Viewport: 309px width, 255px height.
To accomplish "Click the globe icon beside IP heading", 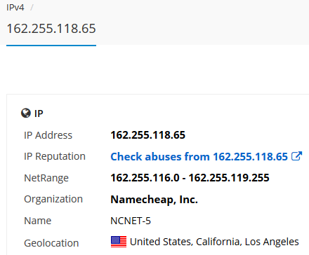I will point(26,113).
